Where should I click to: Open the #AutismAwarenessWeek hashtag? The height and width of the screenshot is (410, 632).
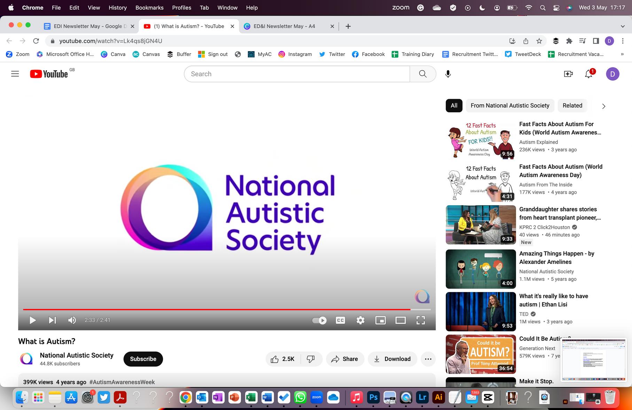122,382
